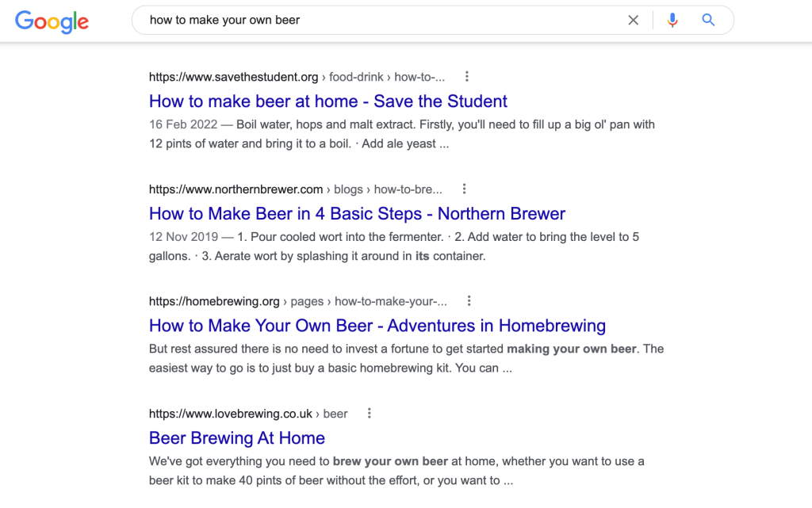Click snippet line 'beer kit to make 40 pints'
812x508 pixels.
click(x=331, y=480)
